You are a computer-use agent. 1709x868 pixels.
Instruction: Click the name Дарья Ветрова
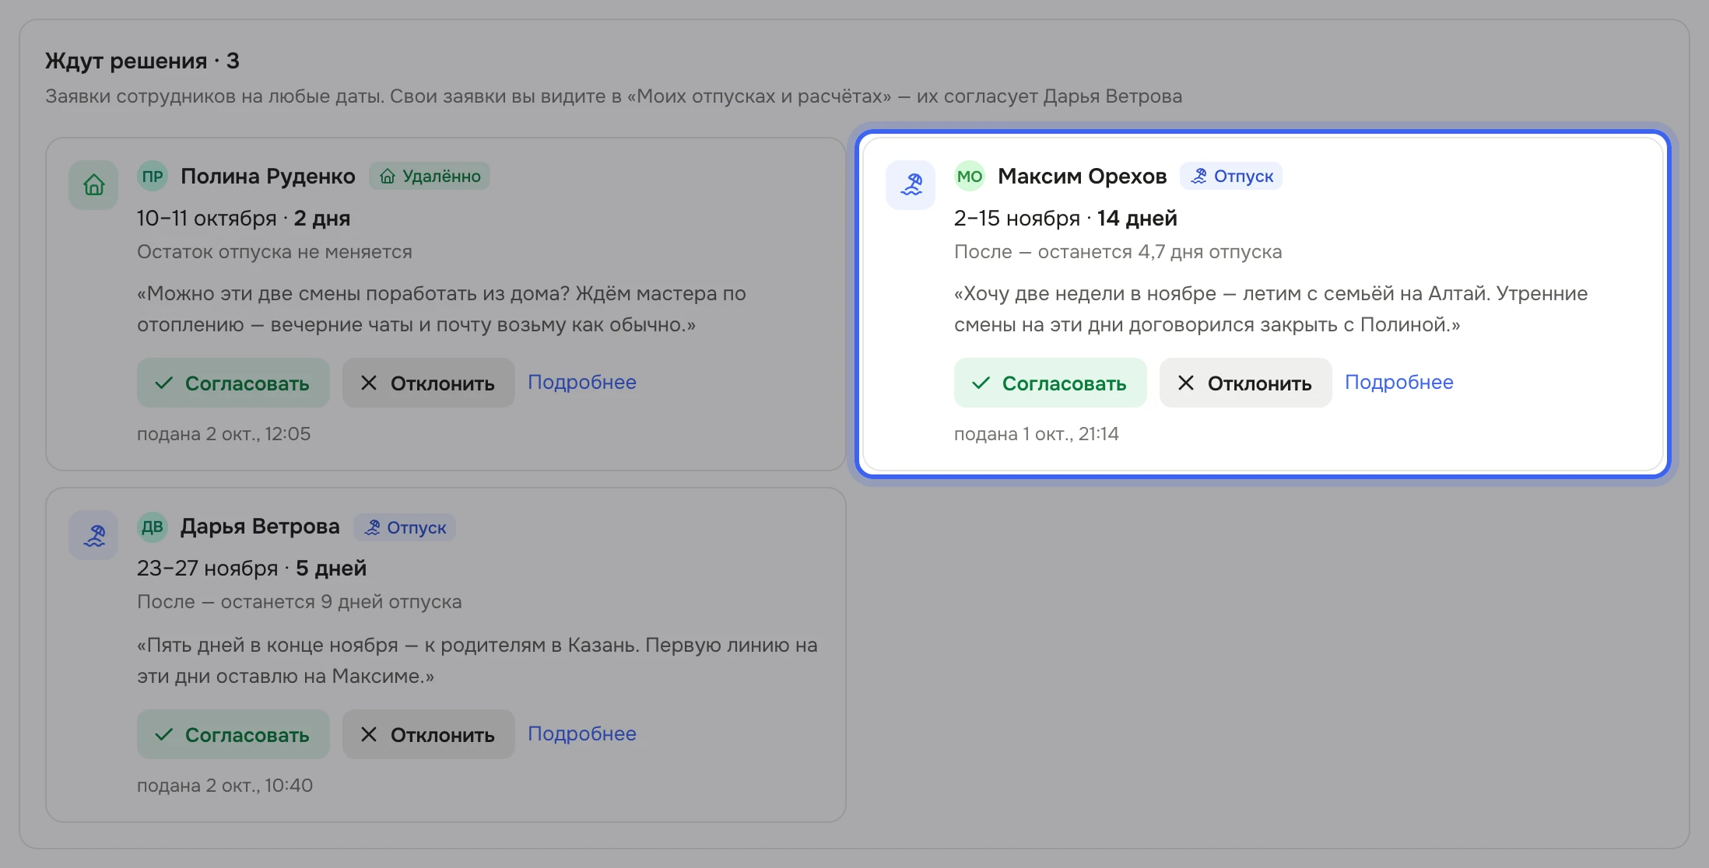coord(260,527)
